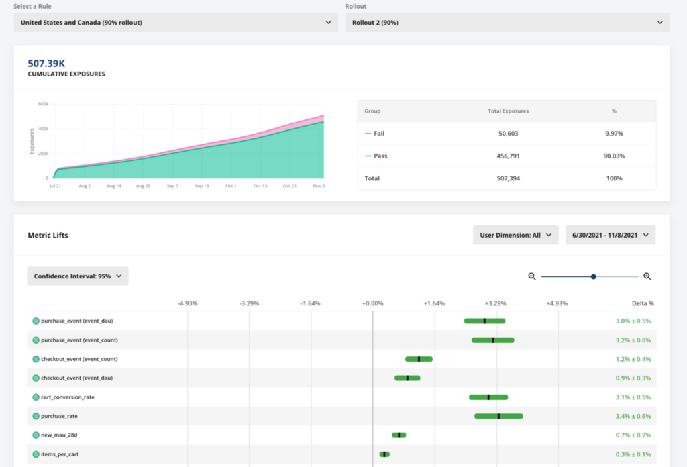Click the 0.7% ± 0.2% delta value
The width and height of the screenshot is (687, 467).
633,435
